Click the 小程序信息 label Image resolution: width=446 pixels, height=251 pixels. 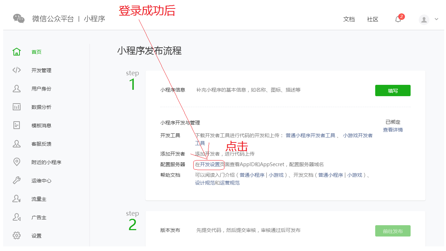(x=173, y=90)
